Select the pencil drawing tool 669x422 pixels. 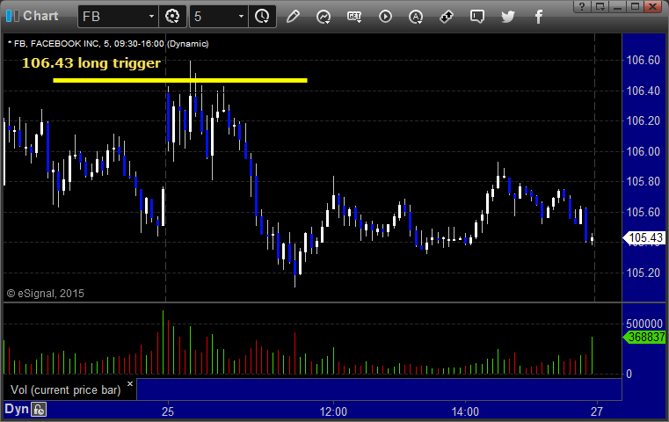pyautogui.click(x=293, y=17)
